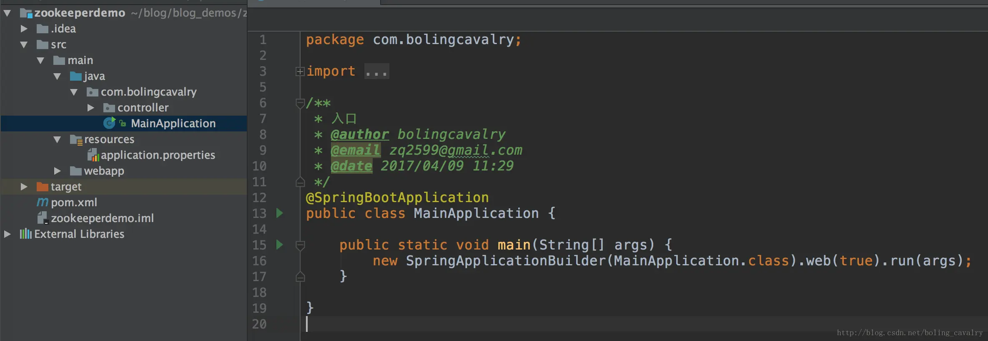Click the orange target folder icon

(x=43, y=186)
